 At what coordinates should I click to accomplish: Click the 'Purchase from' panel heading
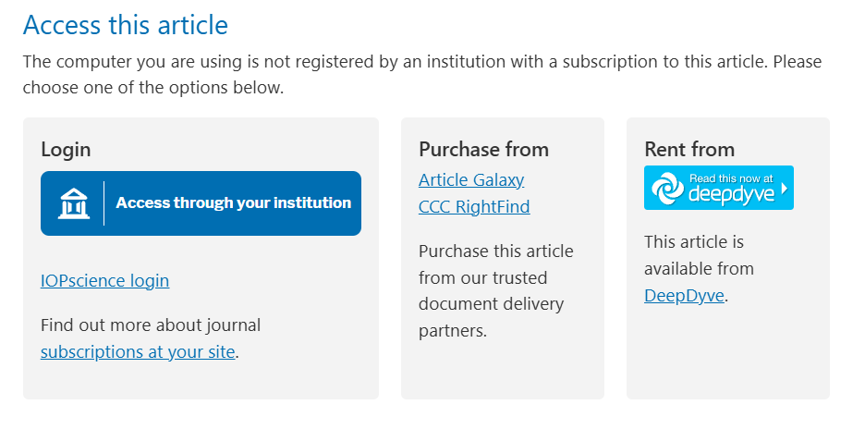pyautogui.click(x=483, y=149)
